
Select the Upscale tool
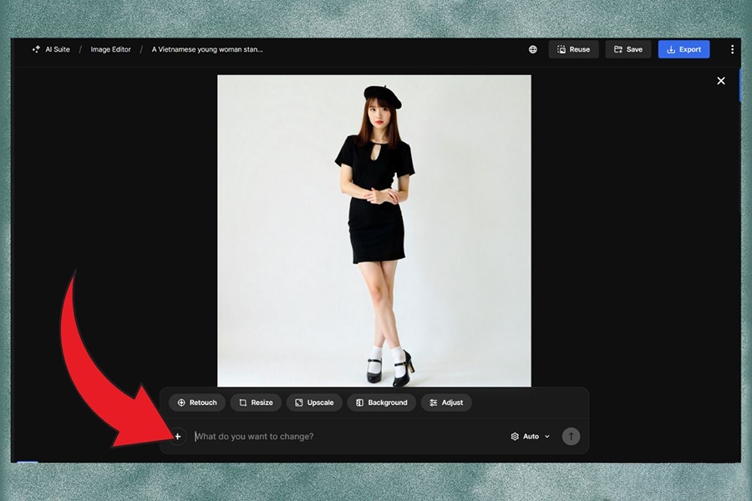coord(314,402)
